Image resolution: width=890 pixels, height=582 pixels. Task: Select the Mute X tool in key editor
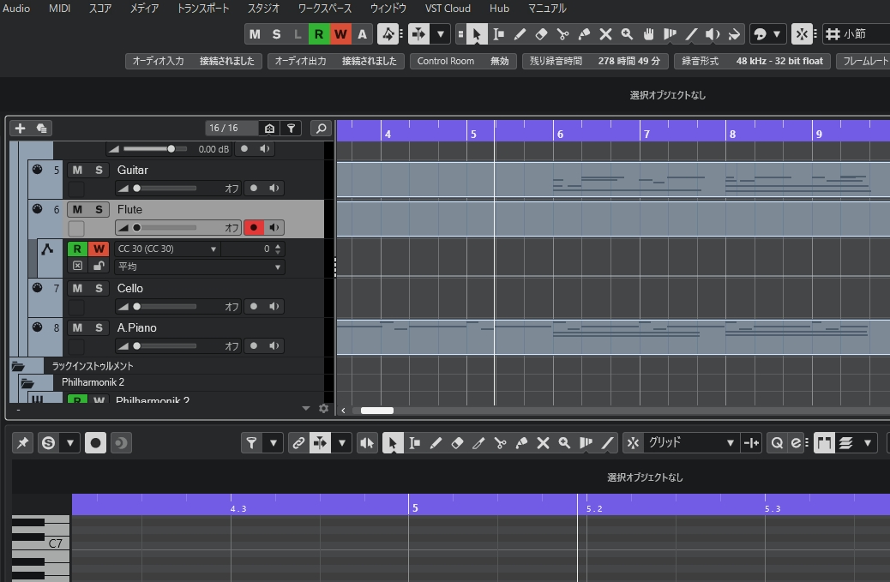(544, 443)
